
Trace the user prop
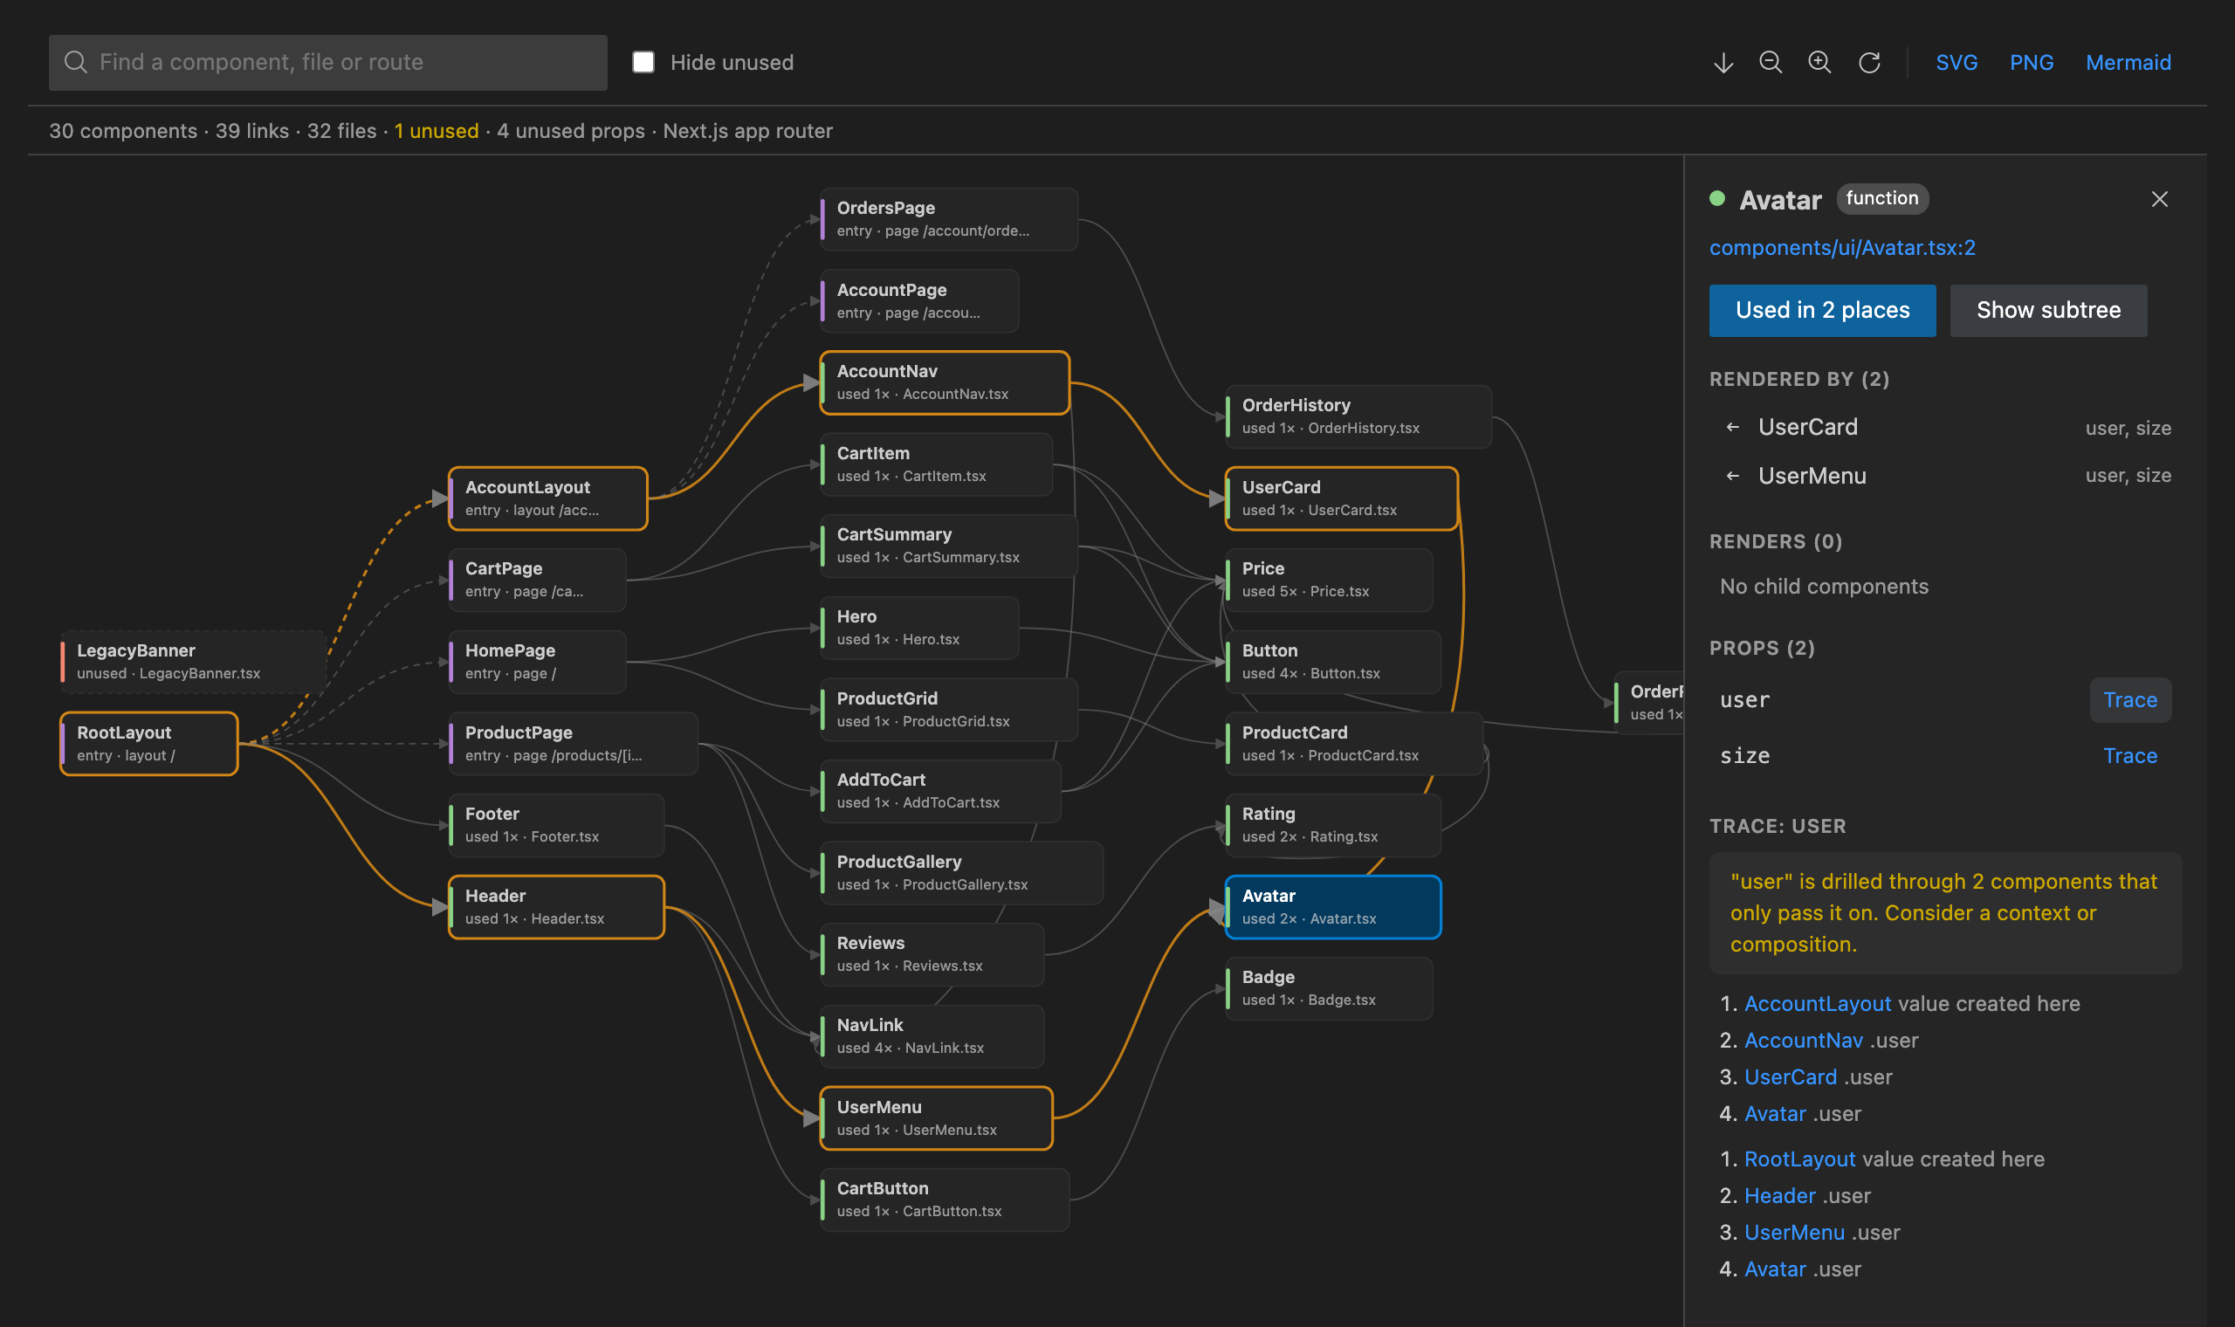2129,700
